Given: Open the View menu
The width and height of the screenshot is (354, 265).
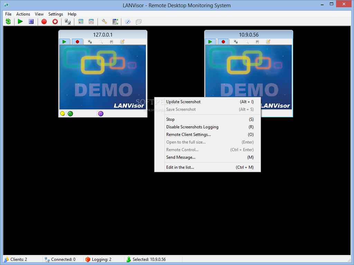Looking at the screenshot, I should pos(39,14).
